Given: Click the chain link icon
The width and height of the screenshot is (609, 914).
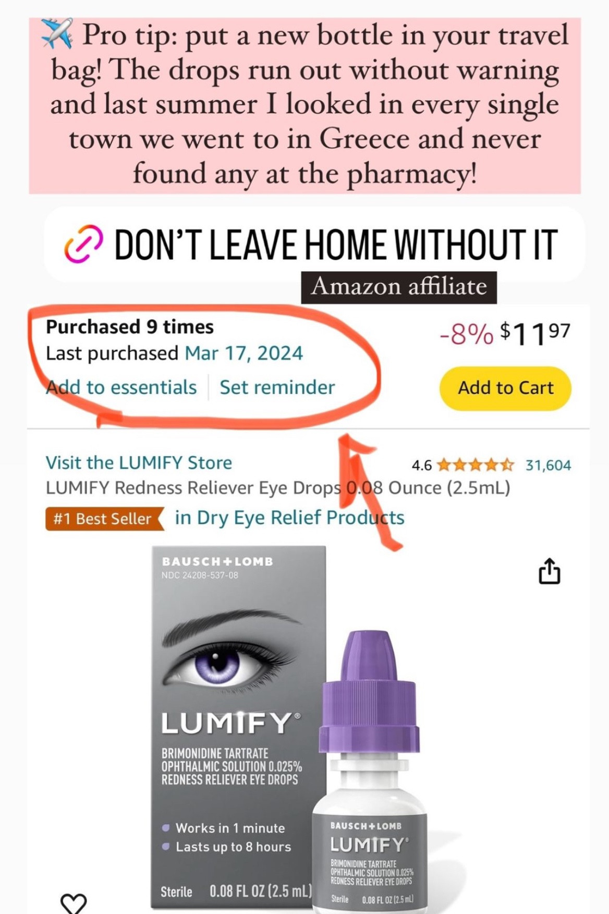Looking at the screenshot, I should point(83,244).
